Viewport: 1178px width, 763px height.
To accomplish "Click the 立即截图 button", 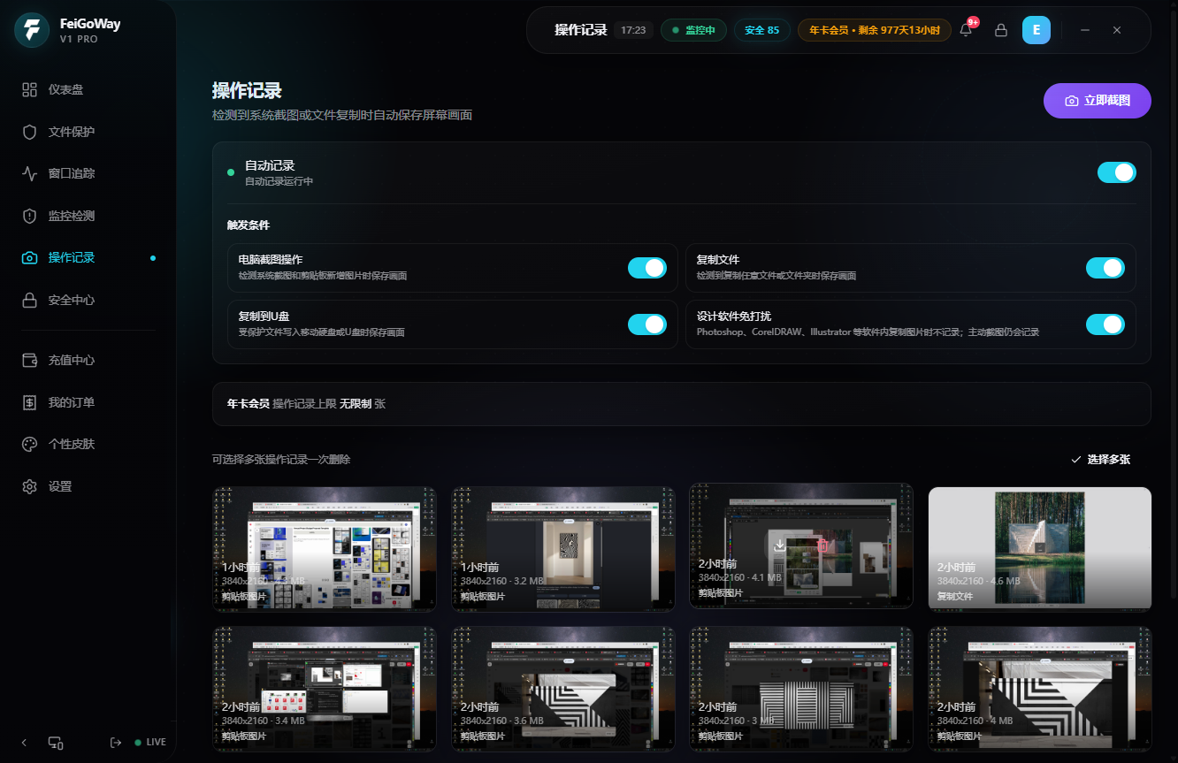I will click(x=1098, y=101).
